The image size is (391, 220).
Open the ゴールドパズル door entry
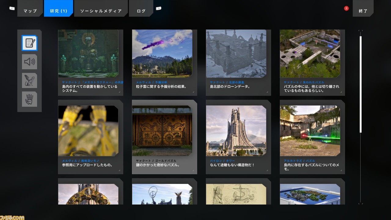pos(164,137)
